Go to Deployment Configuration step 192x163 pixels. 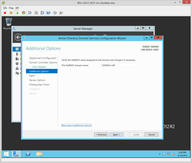(x=43, y=58)
